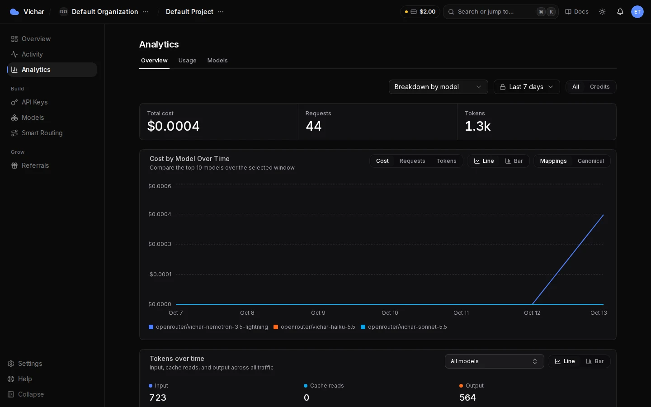
Task: Switch to Models analytics tab
Action: point(217,61)
